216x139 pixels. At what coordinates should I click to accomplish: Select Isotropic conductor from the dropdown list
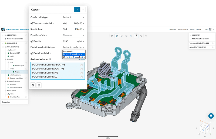coord(74,54)
